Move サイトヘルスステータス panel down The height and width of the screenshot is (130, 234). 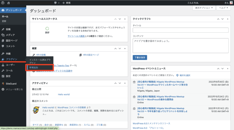(120, 19)
